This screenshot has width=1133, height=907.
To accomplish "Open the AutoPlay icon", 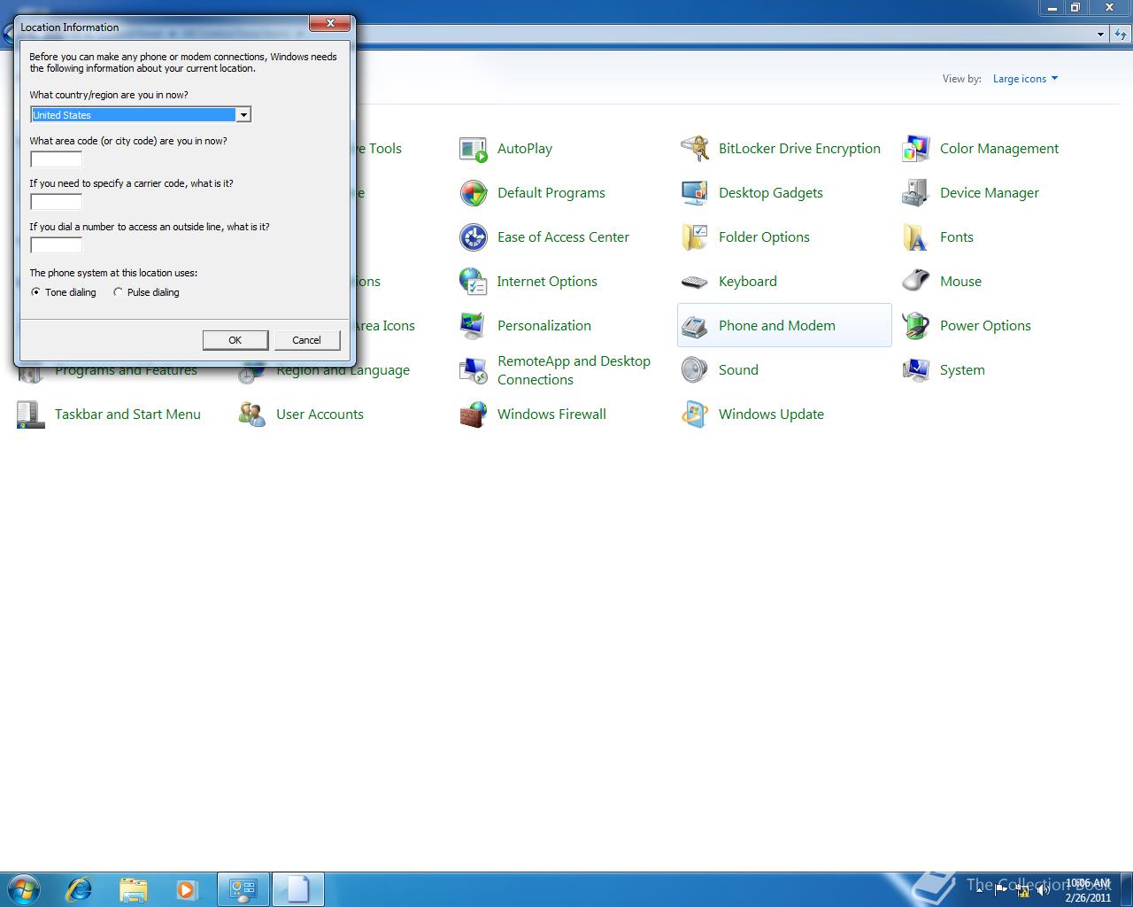I will [x=474, y=149].
